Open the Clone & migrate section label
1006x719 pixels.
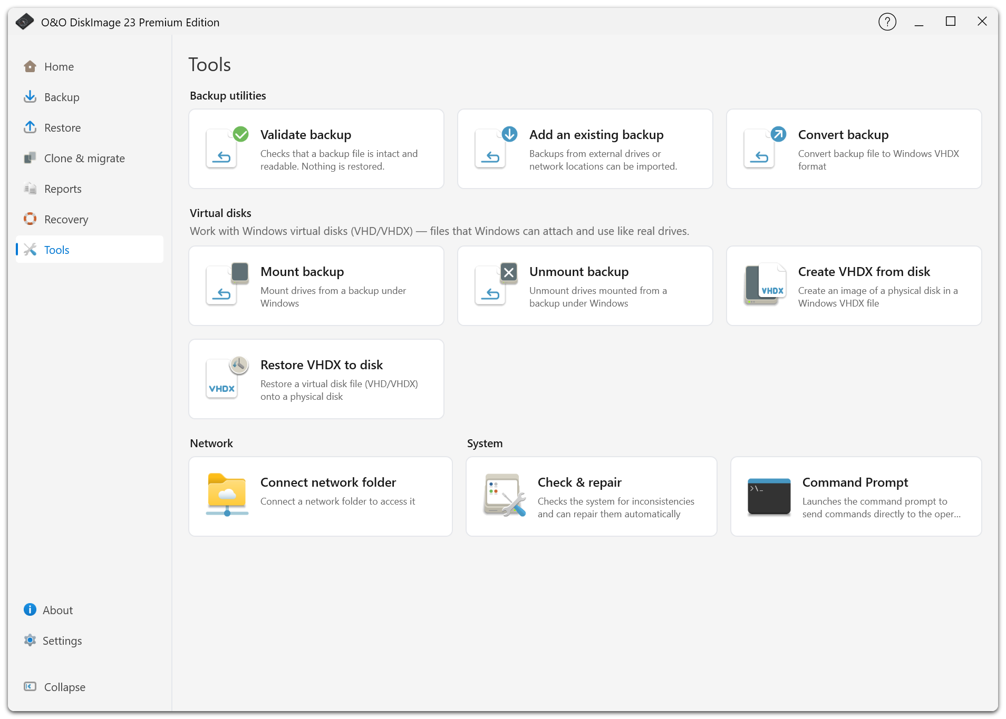tap(84, 159)
